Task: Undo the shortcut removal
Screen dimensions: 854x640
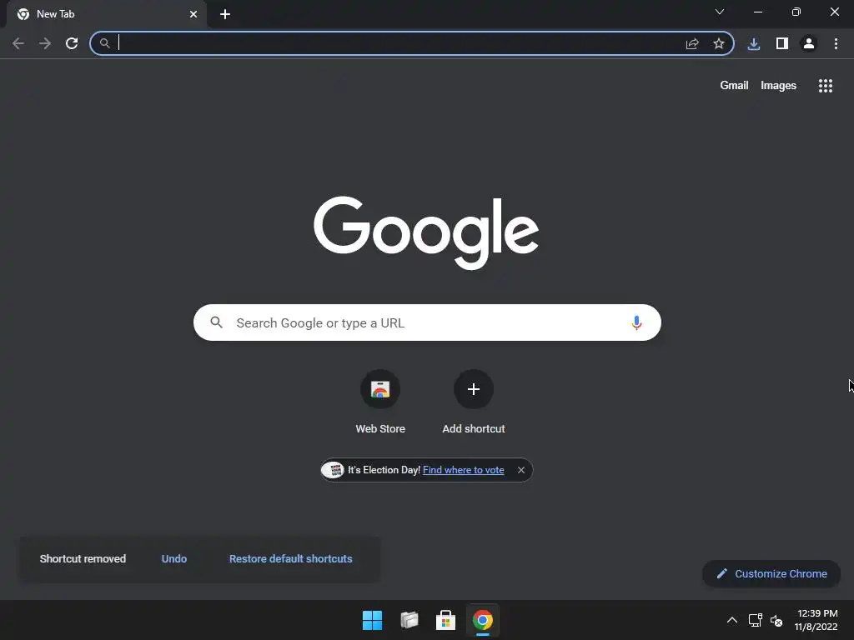Action: pyautogui.click(x=174, y=559)
